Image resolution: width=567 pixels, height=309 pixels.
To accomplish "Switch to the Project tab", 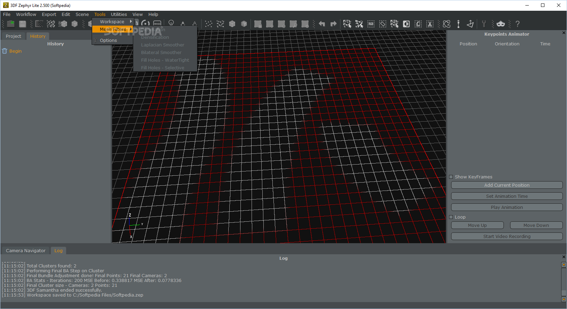I will (14, 36).
